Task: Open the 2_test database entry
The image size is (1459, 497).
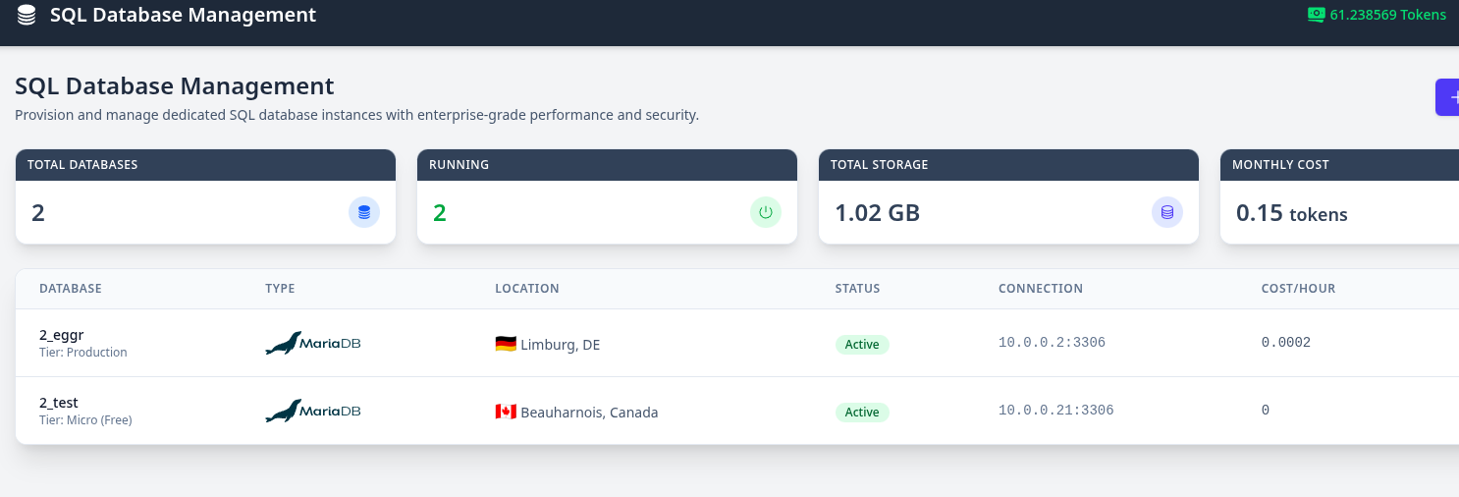Action: [59, 403]
